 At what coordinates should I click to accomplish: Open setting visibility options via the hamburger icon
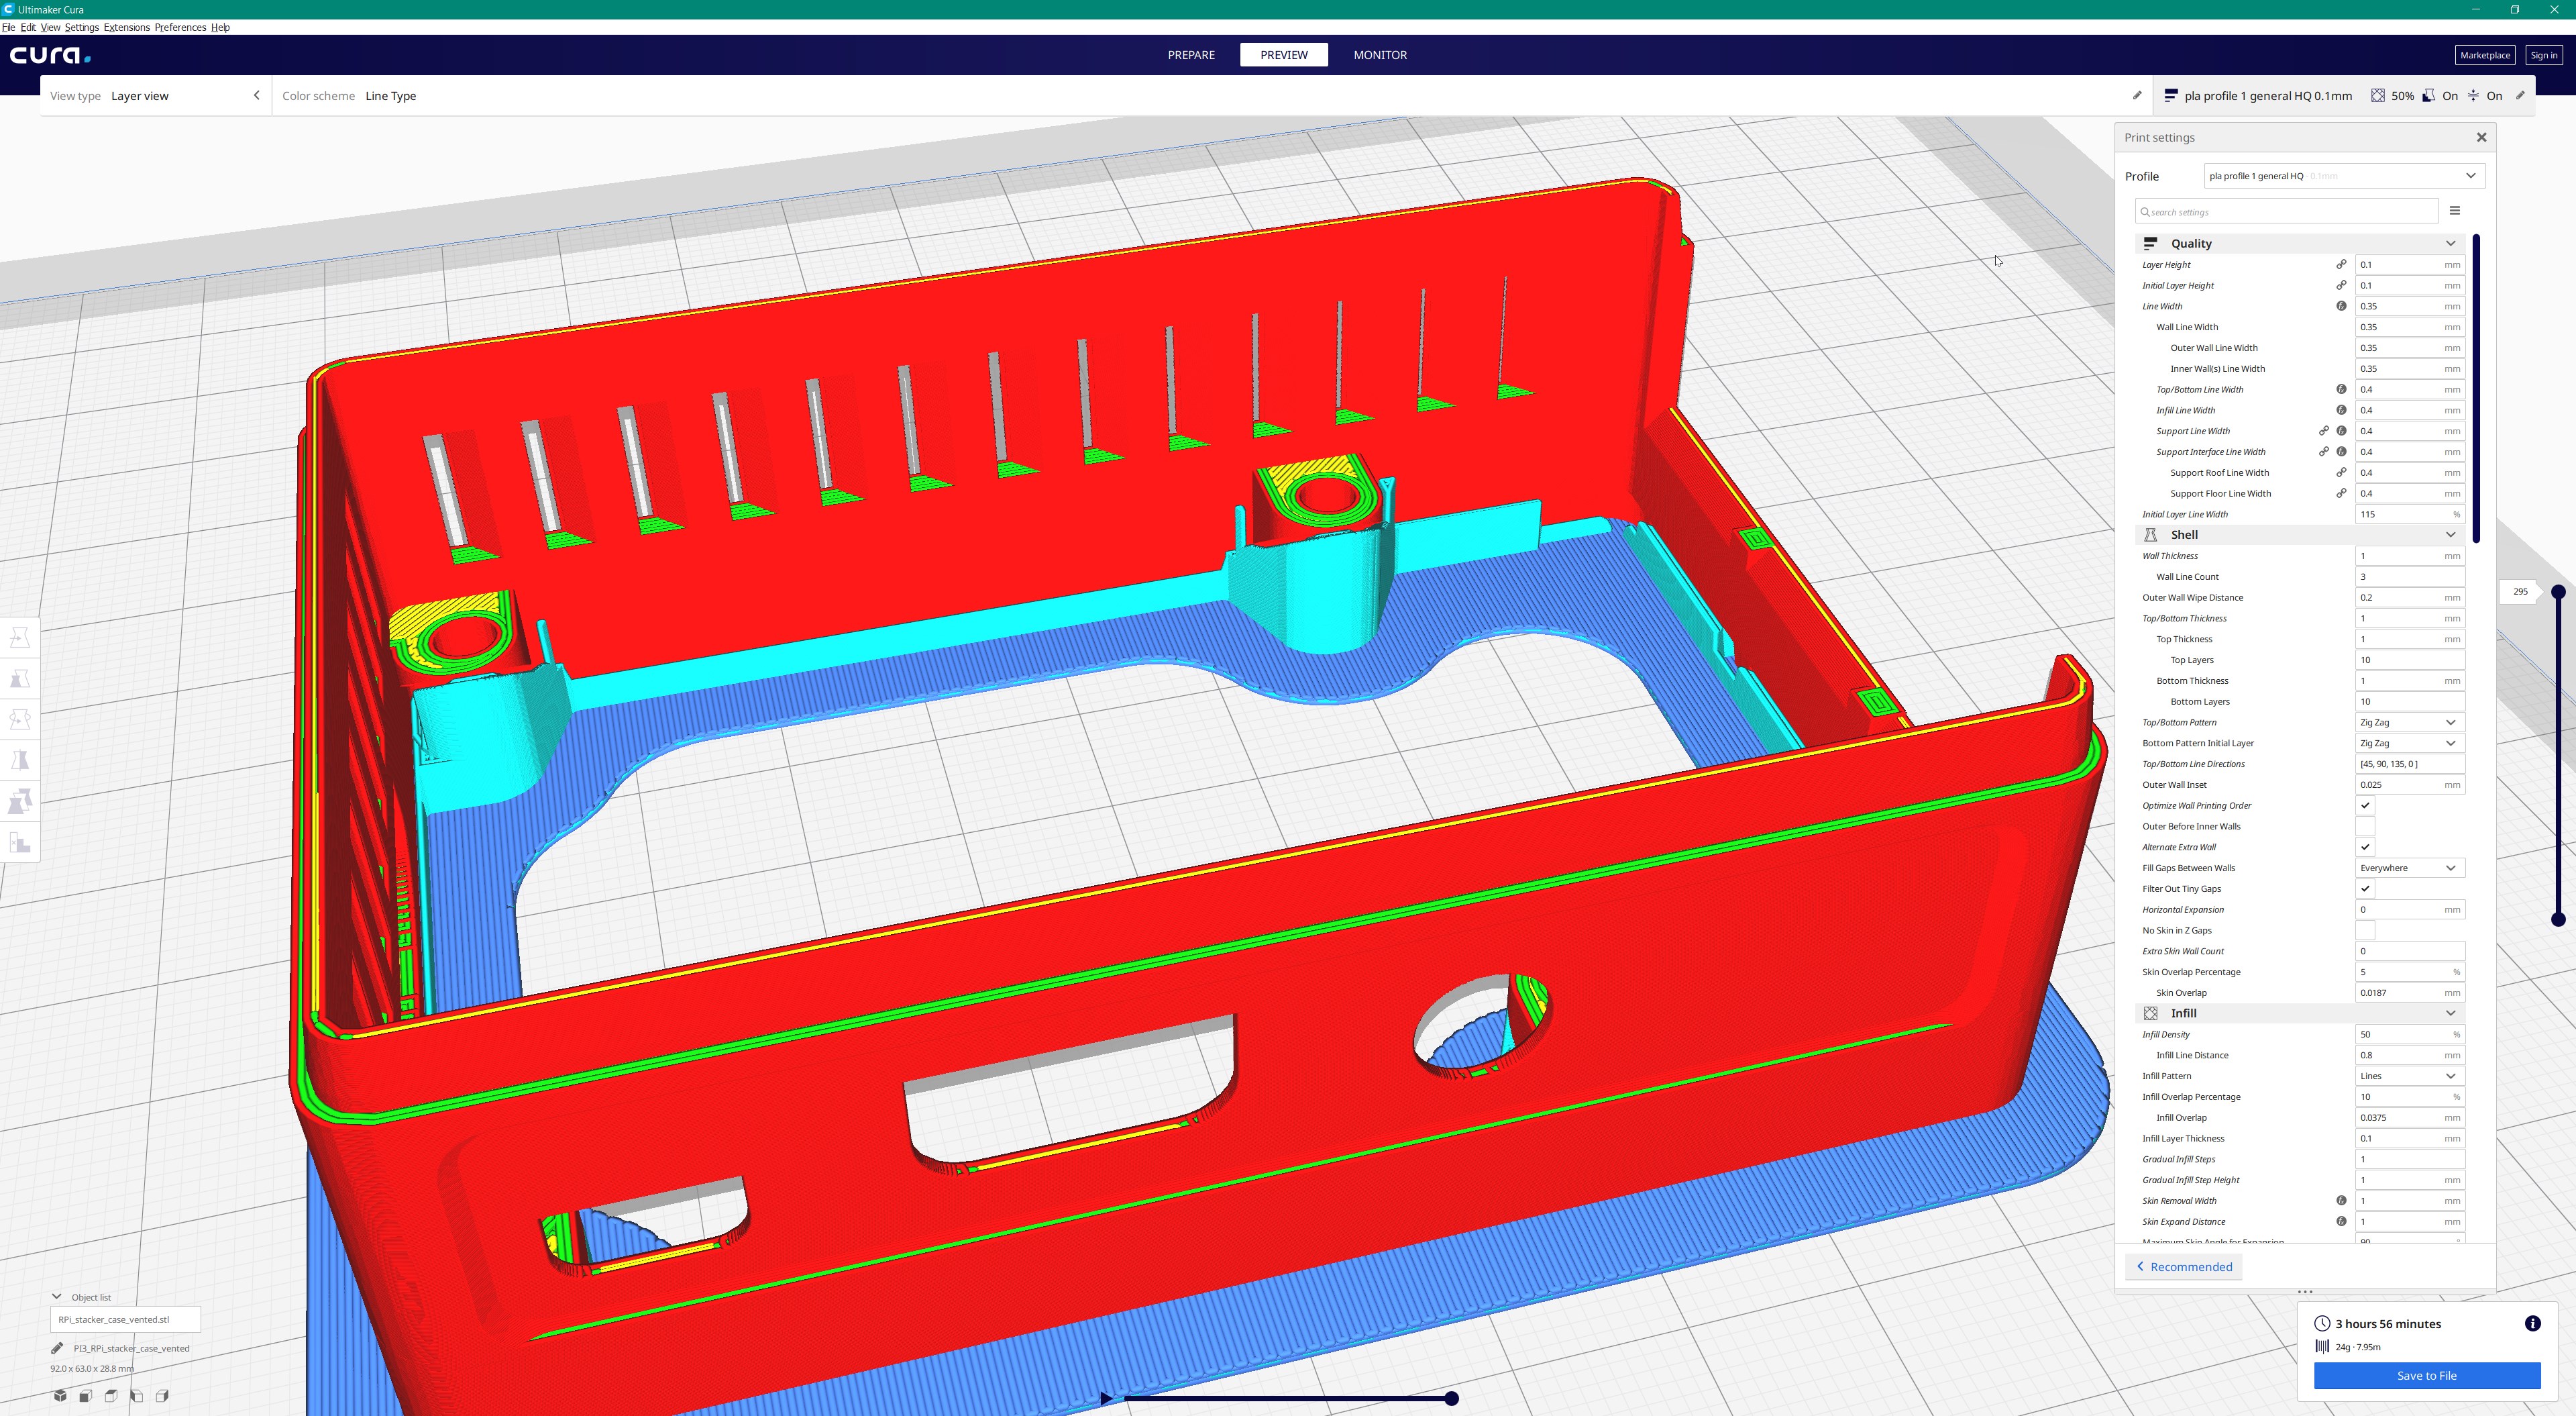2456,211
